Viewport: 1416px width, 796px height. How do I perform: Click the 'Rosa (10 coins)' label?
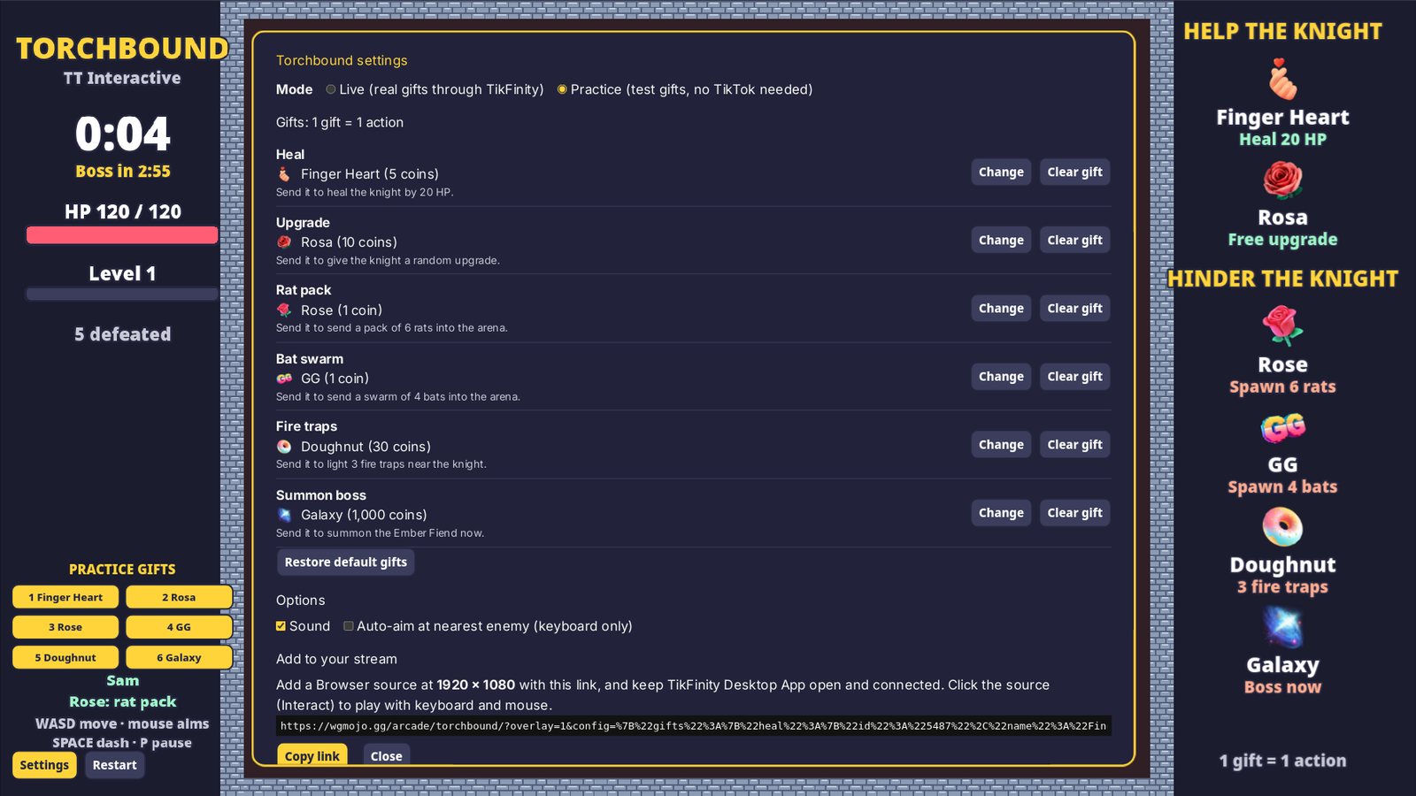pos(349,242)
